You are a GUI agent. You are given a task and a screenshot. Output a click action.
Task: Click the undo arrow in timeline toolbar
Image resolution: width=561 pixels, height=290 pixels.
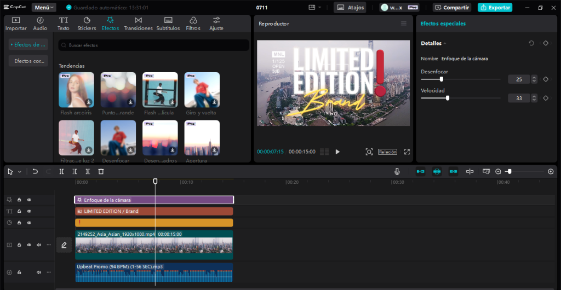tap(35, 171)
